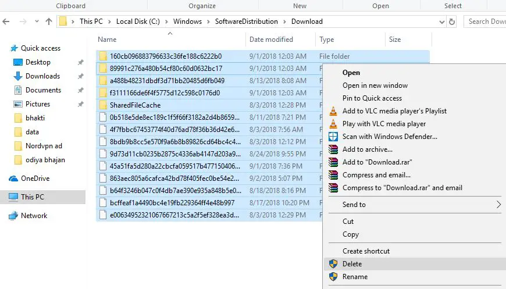Screen dimensions: 506x289
Task: Click the back navigation arrow
Action: pyautogui.click(x=6, y=22)
